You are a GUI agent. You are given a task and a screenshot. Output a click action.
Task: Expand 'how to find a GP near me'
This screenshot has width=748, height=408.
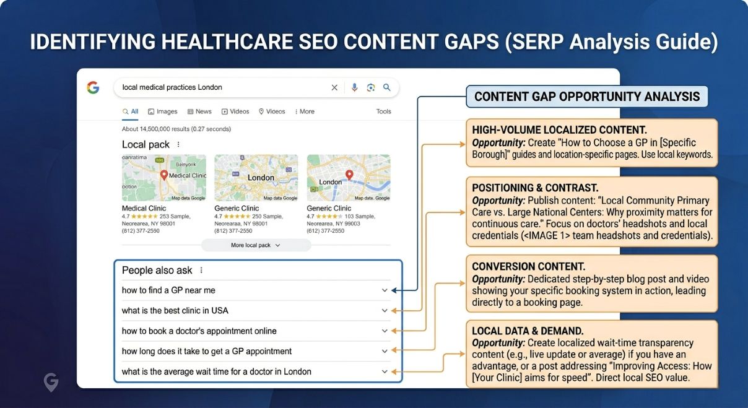[x=256, y=290]
